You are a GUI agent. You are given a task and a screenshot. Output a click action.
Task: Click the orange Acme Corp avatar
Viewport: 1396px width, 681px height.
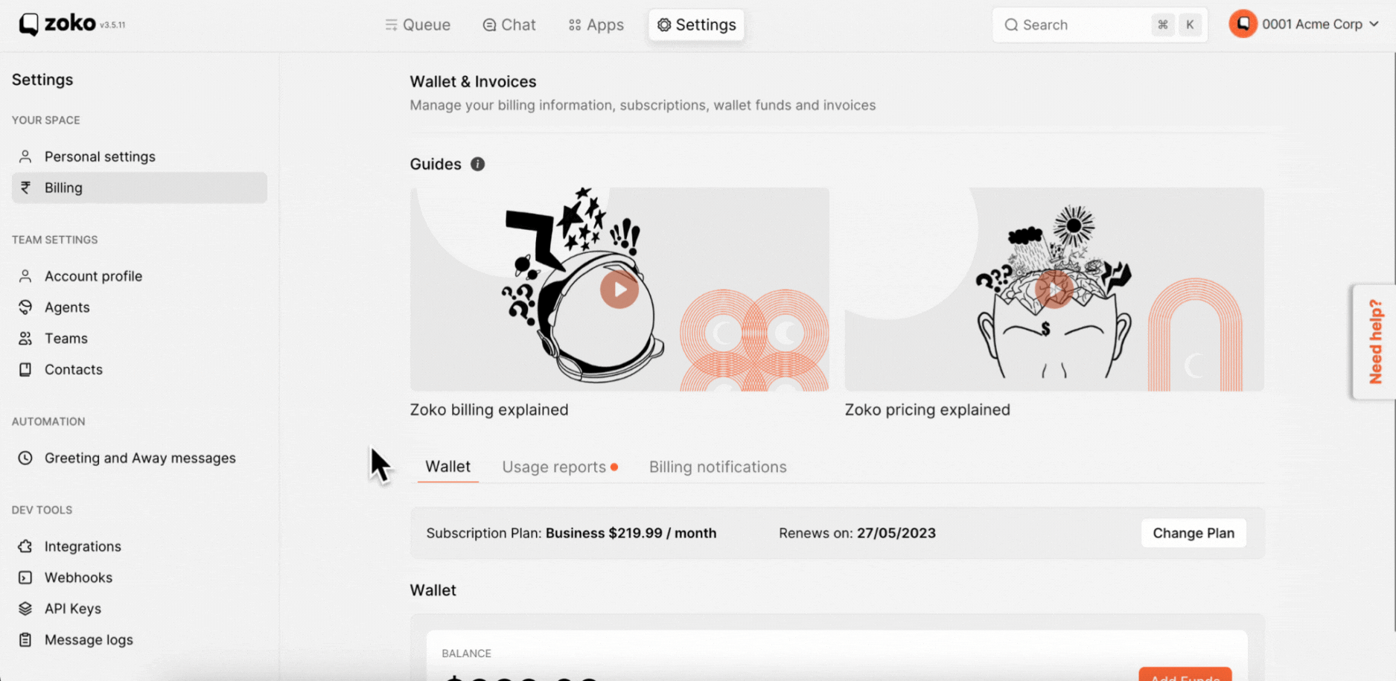tap(1243, 24)
